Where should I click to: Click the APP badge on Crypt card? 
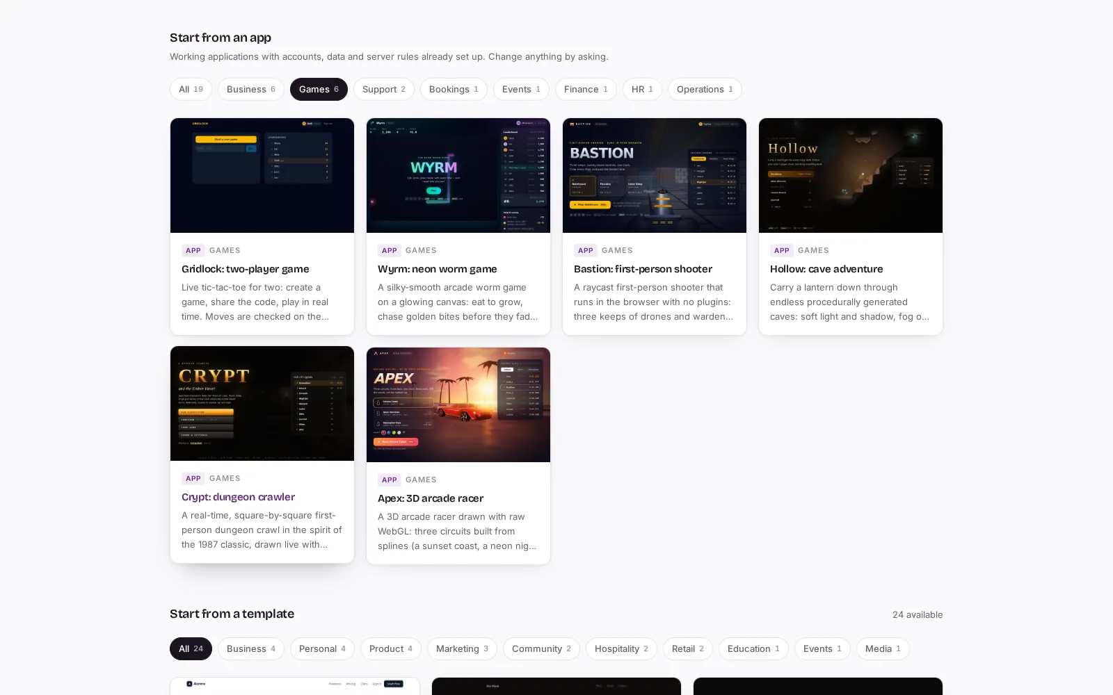[193, 478]
